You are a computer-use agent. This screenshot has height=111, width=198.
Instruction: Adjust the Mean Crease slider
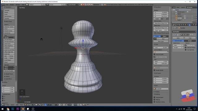161,30
